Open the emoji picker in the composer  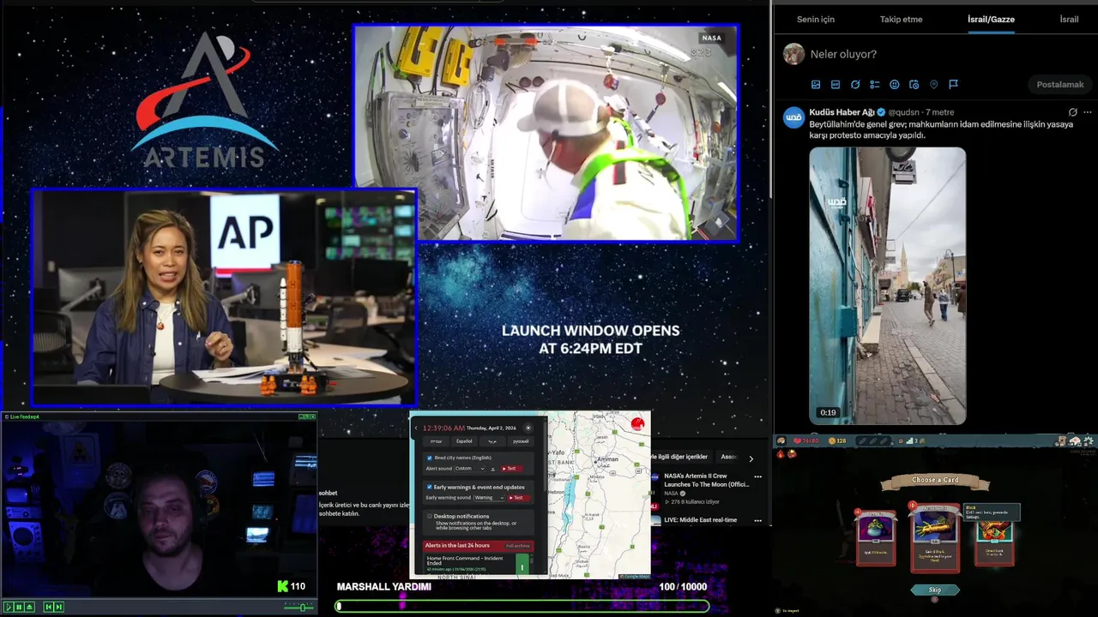pyautogui.click(x=895, y=85)
